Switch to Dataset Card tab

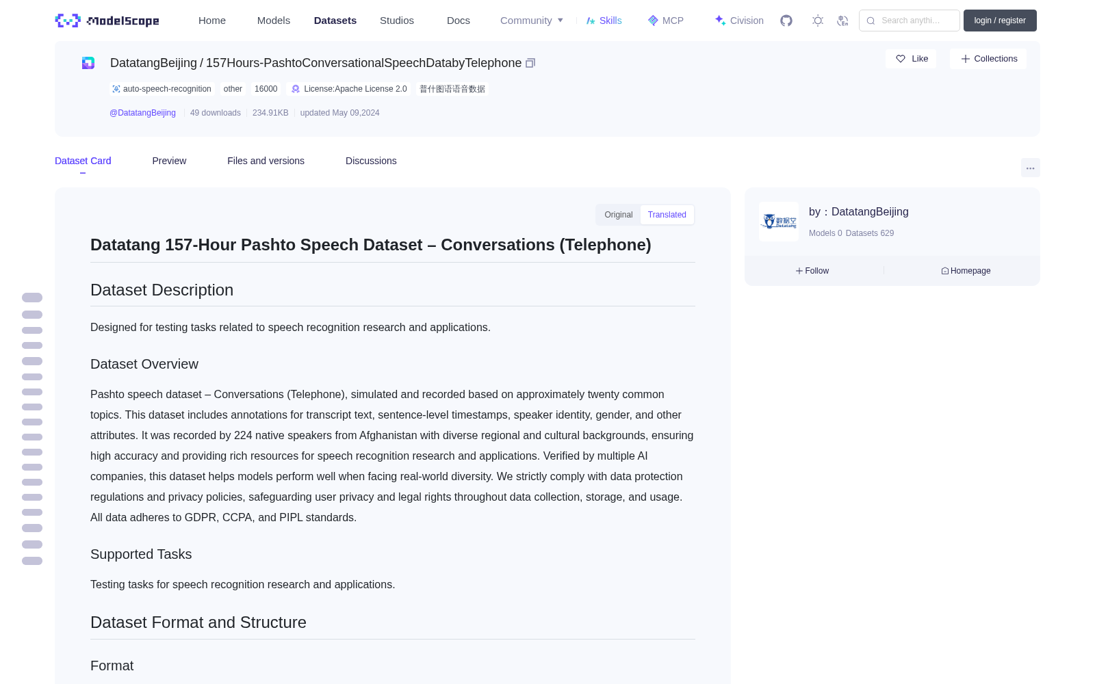click(83, 161)
